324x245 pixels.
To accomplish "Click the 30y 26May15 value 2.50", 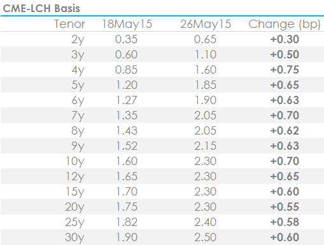I will click(x=206, y=237).
